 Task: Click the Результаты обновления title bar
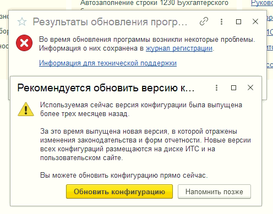click(x=110, y=22)
